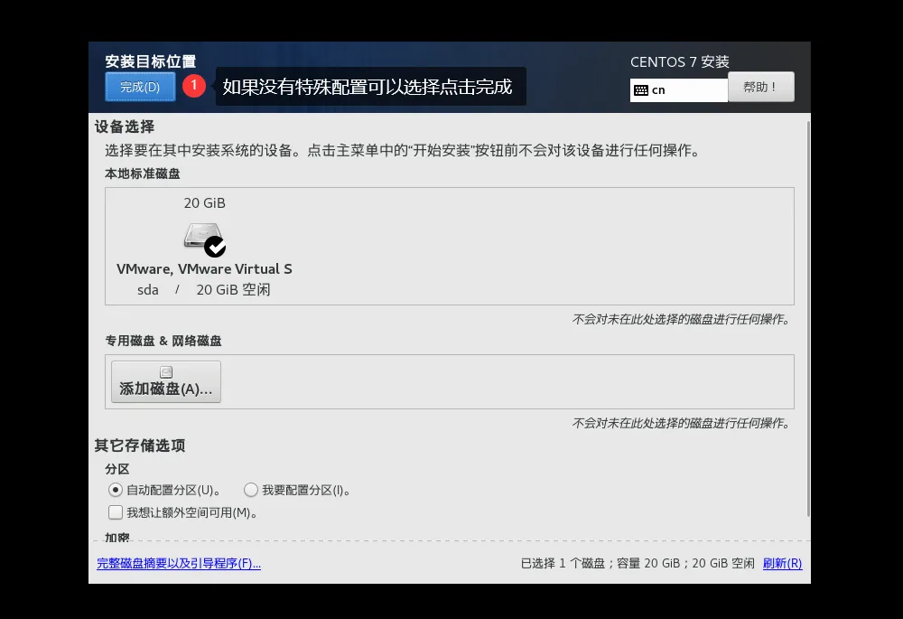Click the 20 GiB size label above disk

pos(204,203)
